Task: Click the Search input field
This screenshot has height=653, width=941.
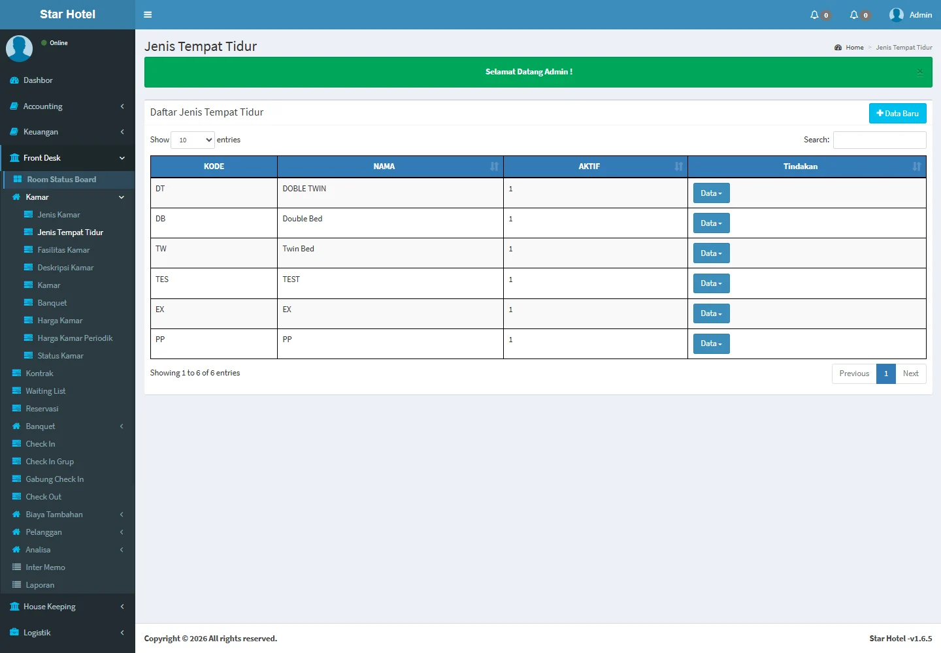Action: point(879,140)
